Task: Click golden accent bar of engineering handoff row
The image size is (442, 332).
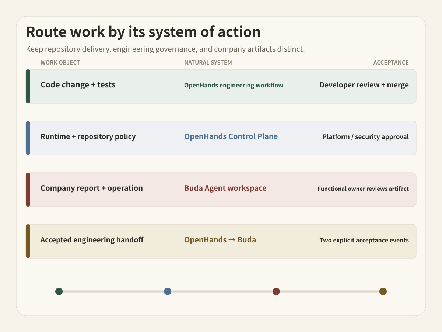Action: point(28,241)
